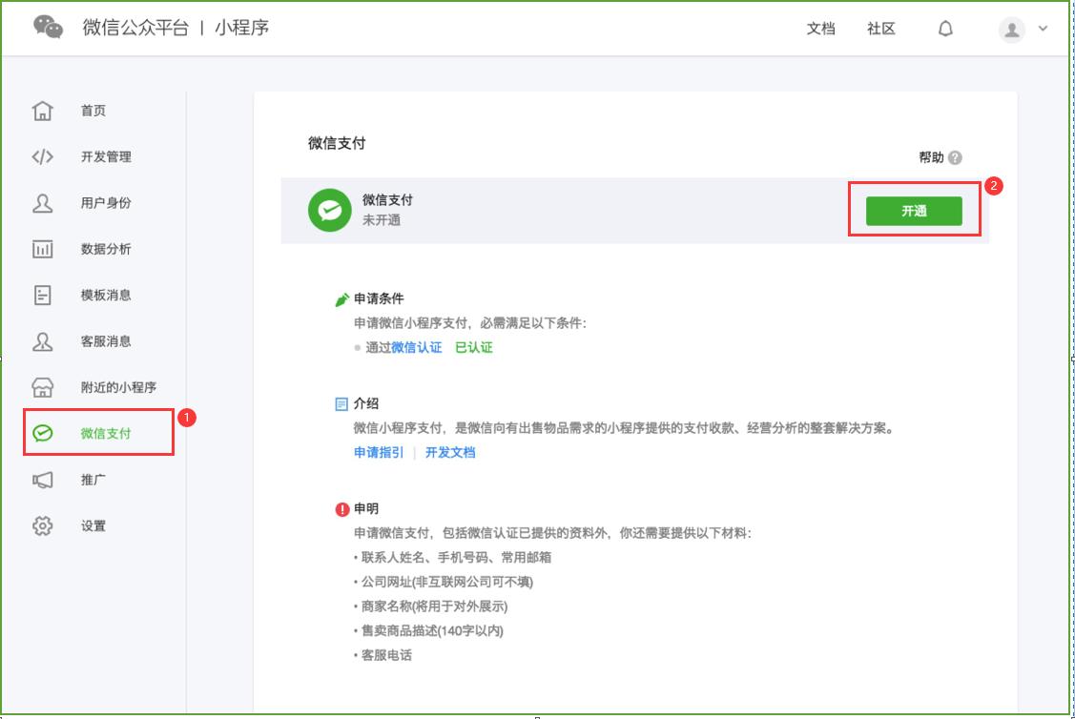Open the 文档 menu item
This screenshot has width=1075, height=719.
(819, 29)
